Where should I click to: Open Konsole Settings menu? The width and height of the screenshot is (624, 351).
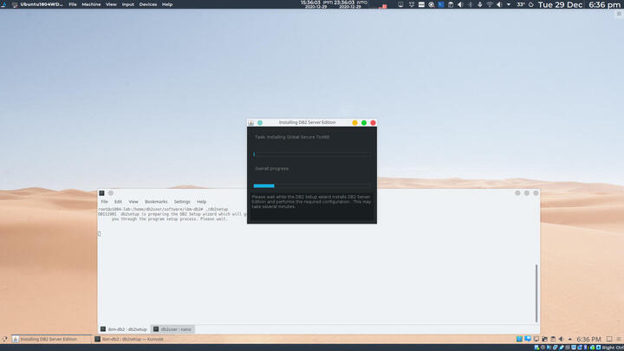(x=182, y=202)
